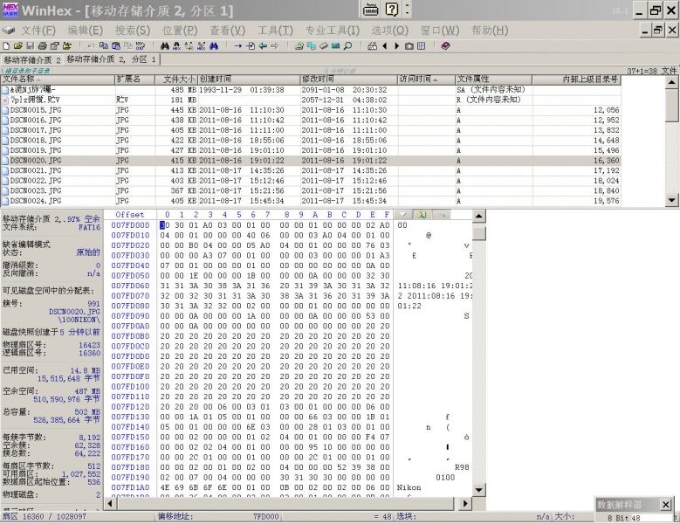Click the Save floppy disk icon

tap(29, 45)
